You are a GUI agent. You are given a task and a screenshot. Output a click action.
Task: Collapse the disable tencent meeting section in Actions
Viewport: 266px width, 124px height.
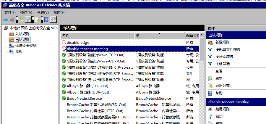coord(236,102)
